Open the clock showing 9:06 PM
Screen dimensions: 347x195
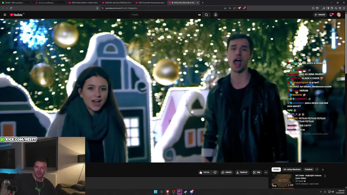tap(340, 192)
